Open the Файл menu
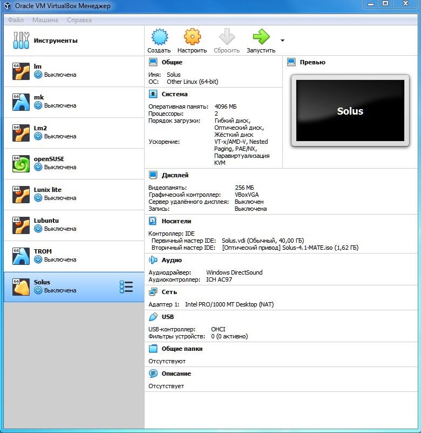Screen dimensions: 421x433 coord(16,20)
